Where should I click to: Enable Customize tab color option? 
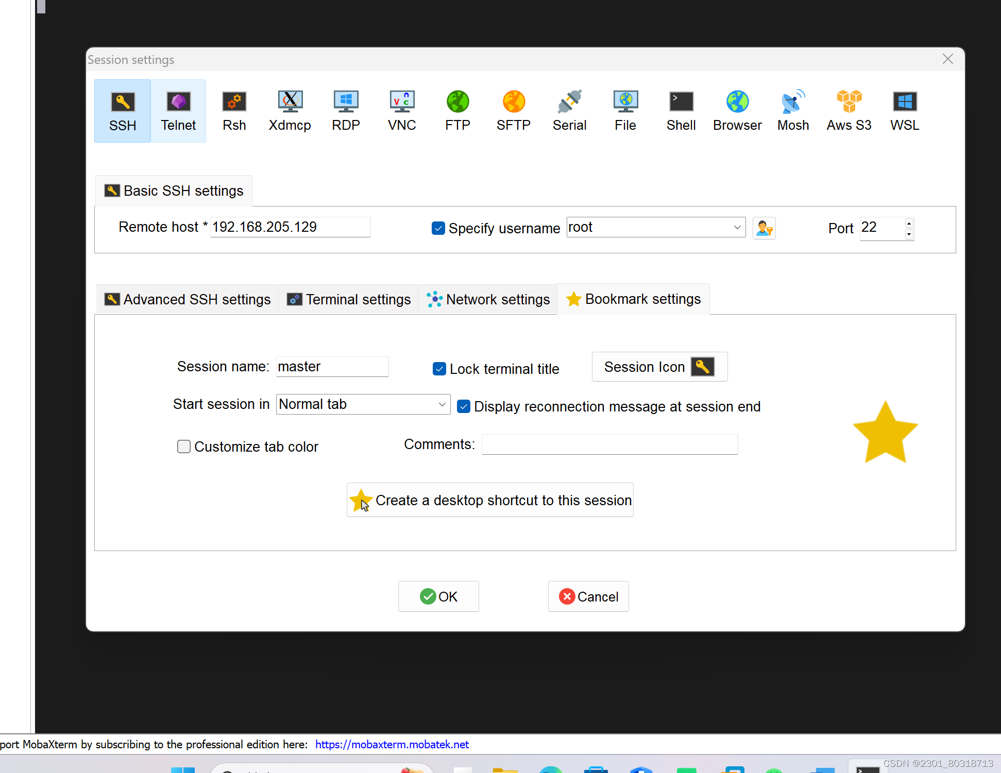pyautogui.click(x=184, y=446)
